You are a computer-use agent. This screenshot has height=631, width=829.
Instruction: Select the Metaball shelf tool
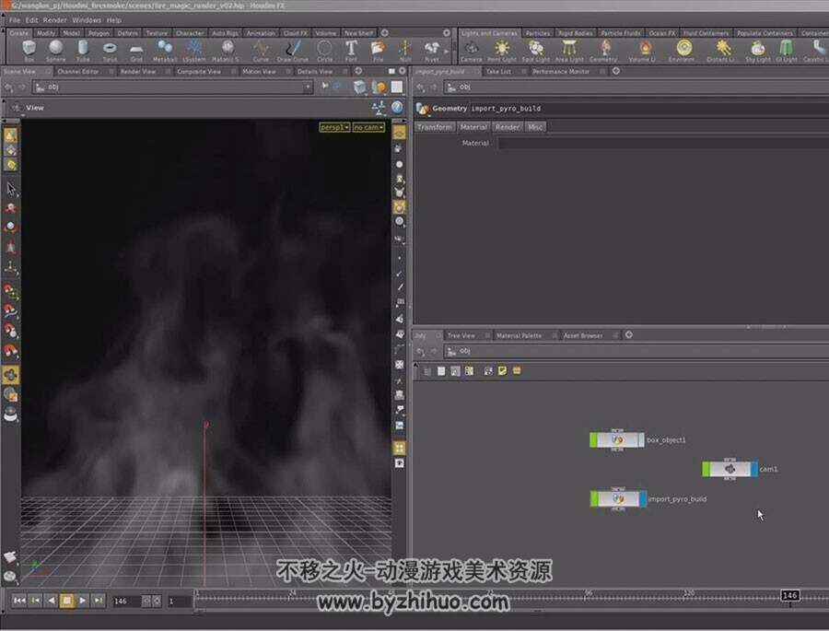coord(165,51)
